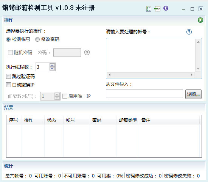
Task: Click the account text area scroll up arrow
Action: [198, 42]
